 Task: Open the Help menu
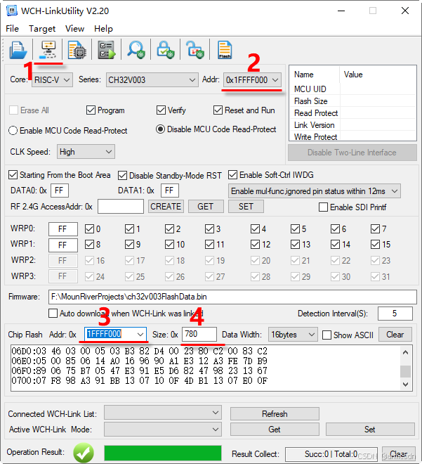[x=103, y=29]
